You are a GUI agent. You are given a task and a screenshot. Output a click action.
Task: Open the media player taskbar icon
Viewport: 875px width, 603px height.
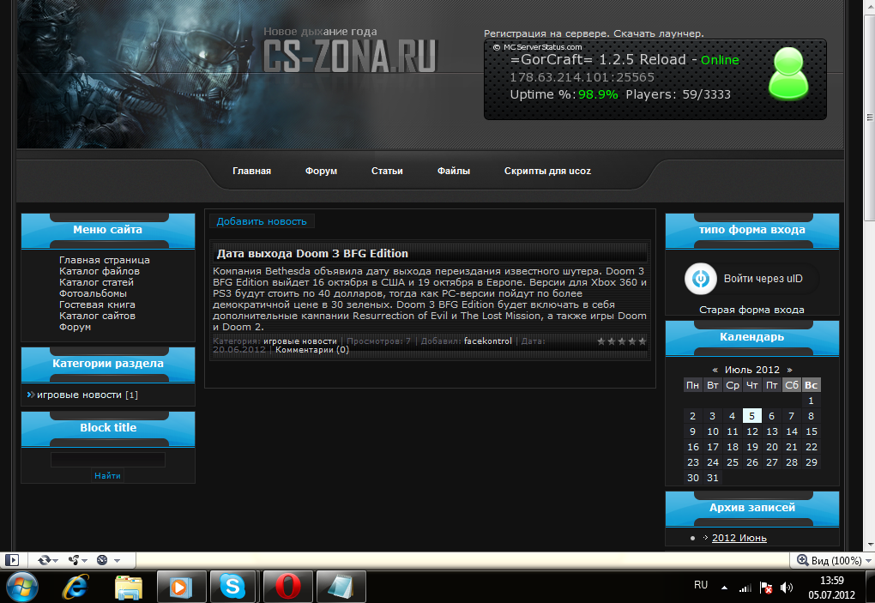click(x=181, y=587)
